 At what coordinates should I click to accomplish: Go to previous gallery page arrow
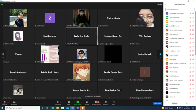tap(3, 54)
